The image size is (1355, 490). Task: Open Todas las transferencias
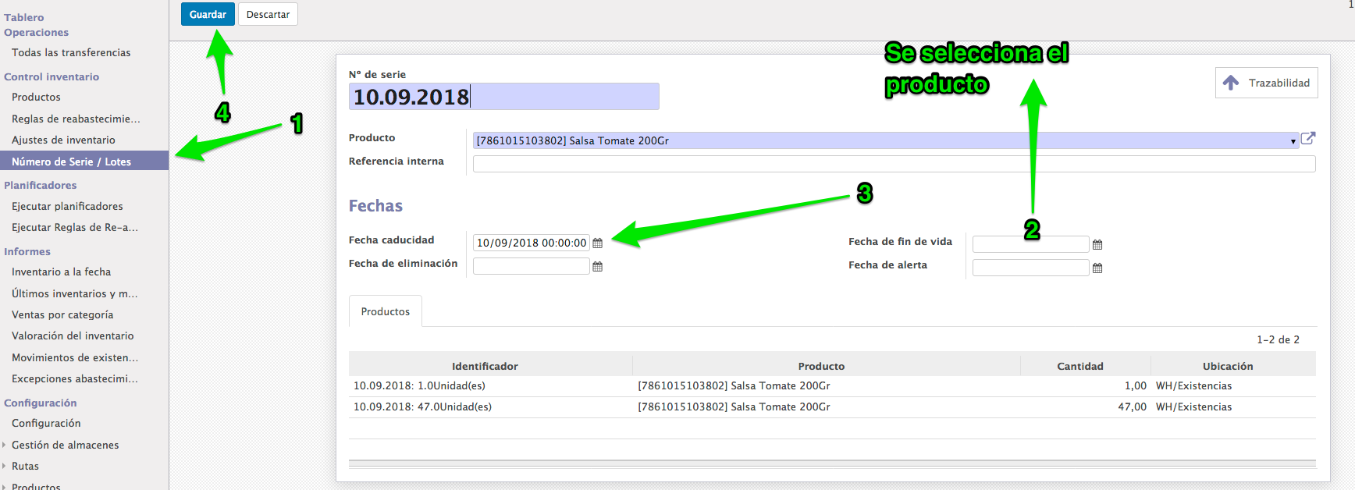pos(71,52)
